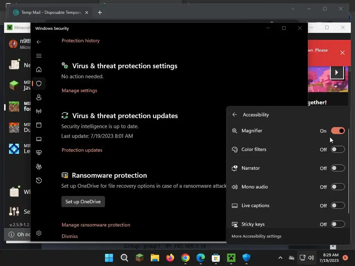Click the Accessibility panel scrollbar
Screen dimensions: 355x266
[349, 171]
